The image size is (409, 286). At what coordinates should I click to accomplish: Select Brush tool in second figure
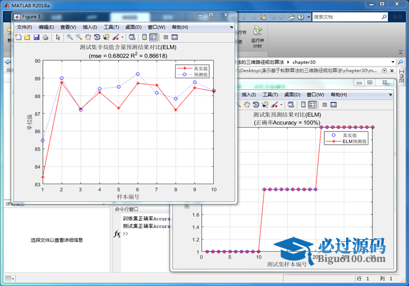275,105
